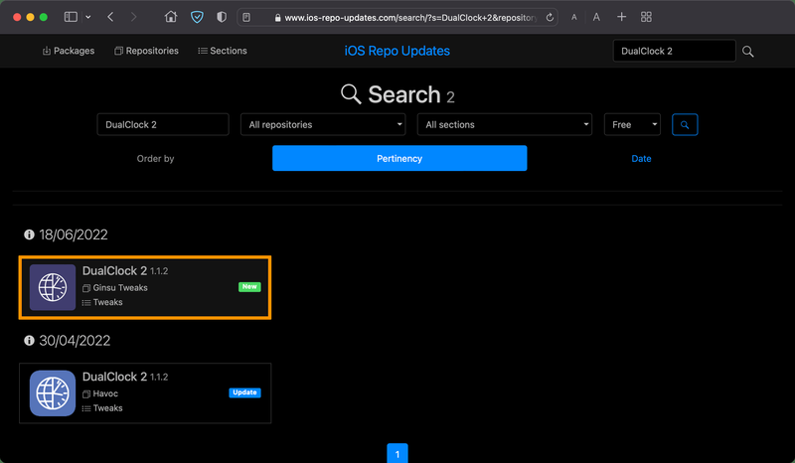Open a new tab with plus
795x463 pixels.
click(x=621, y=17)
